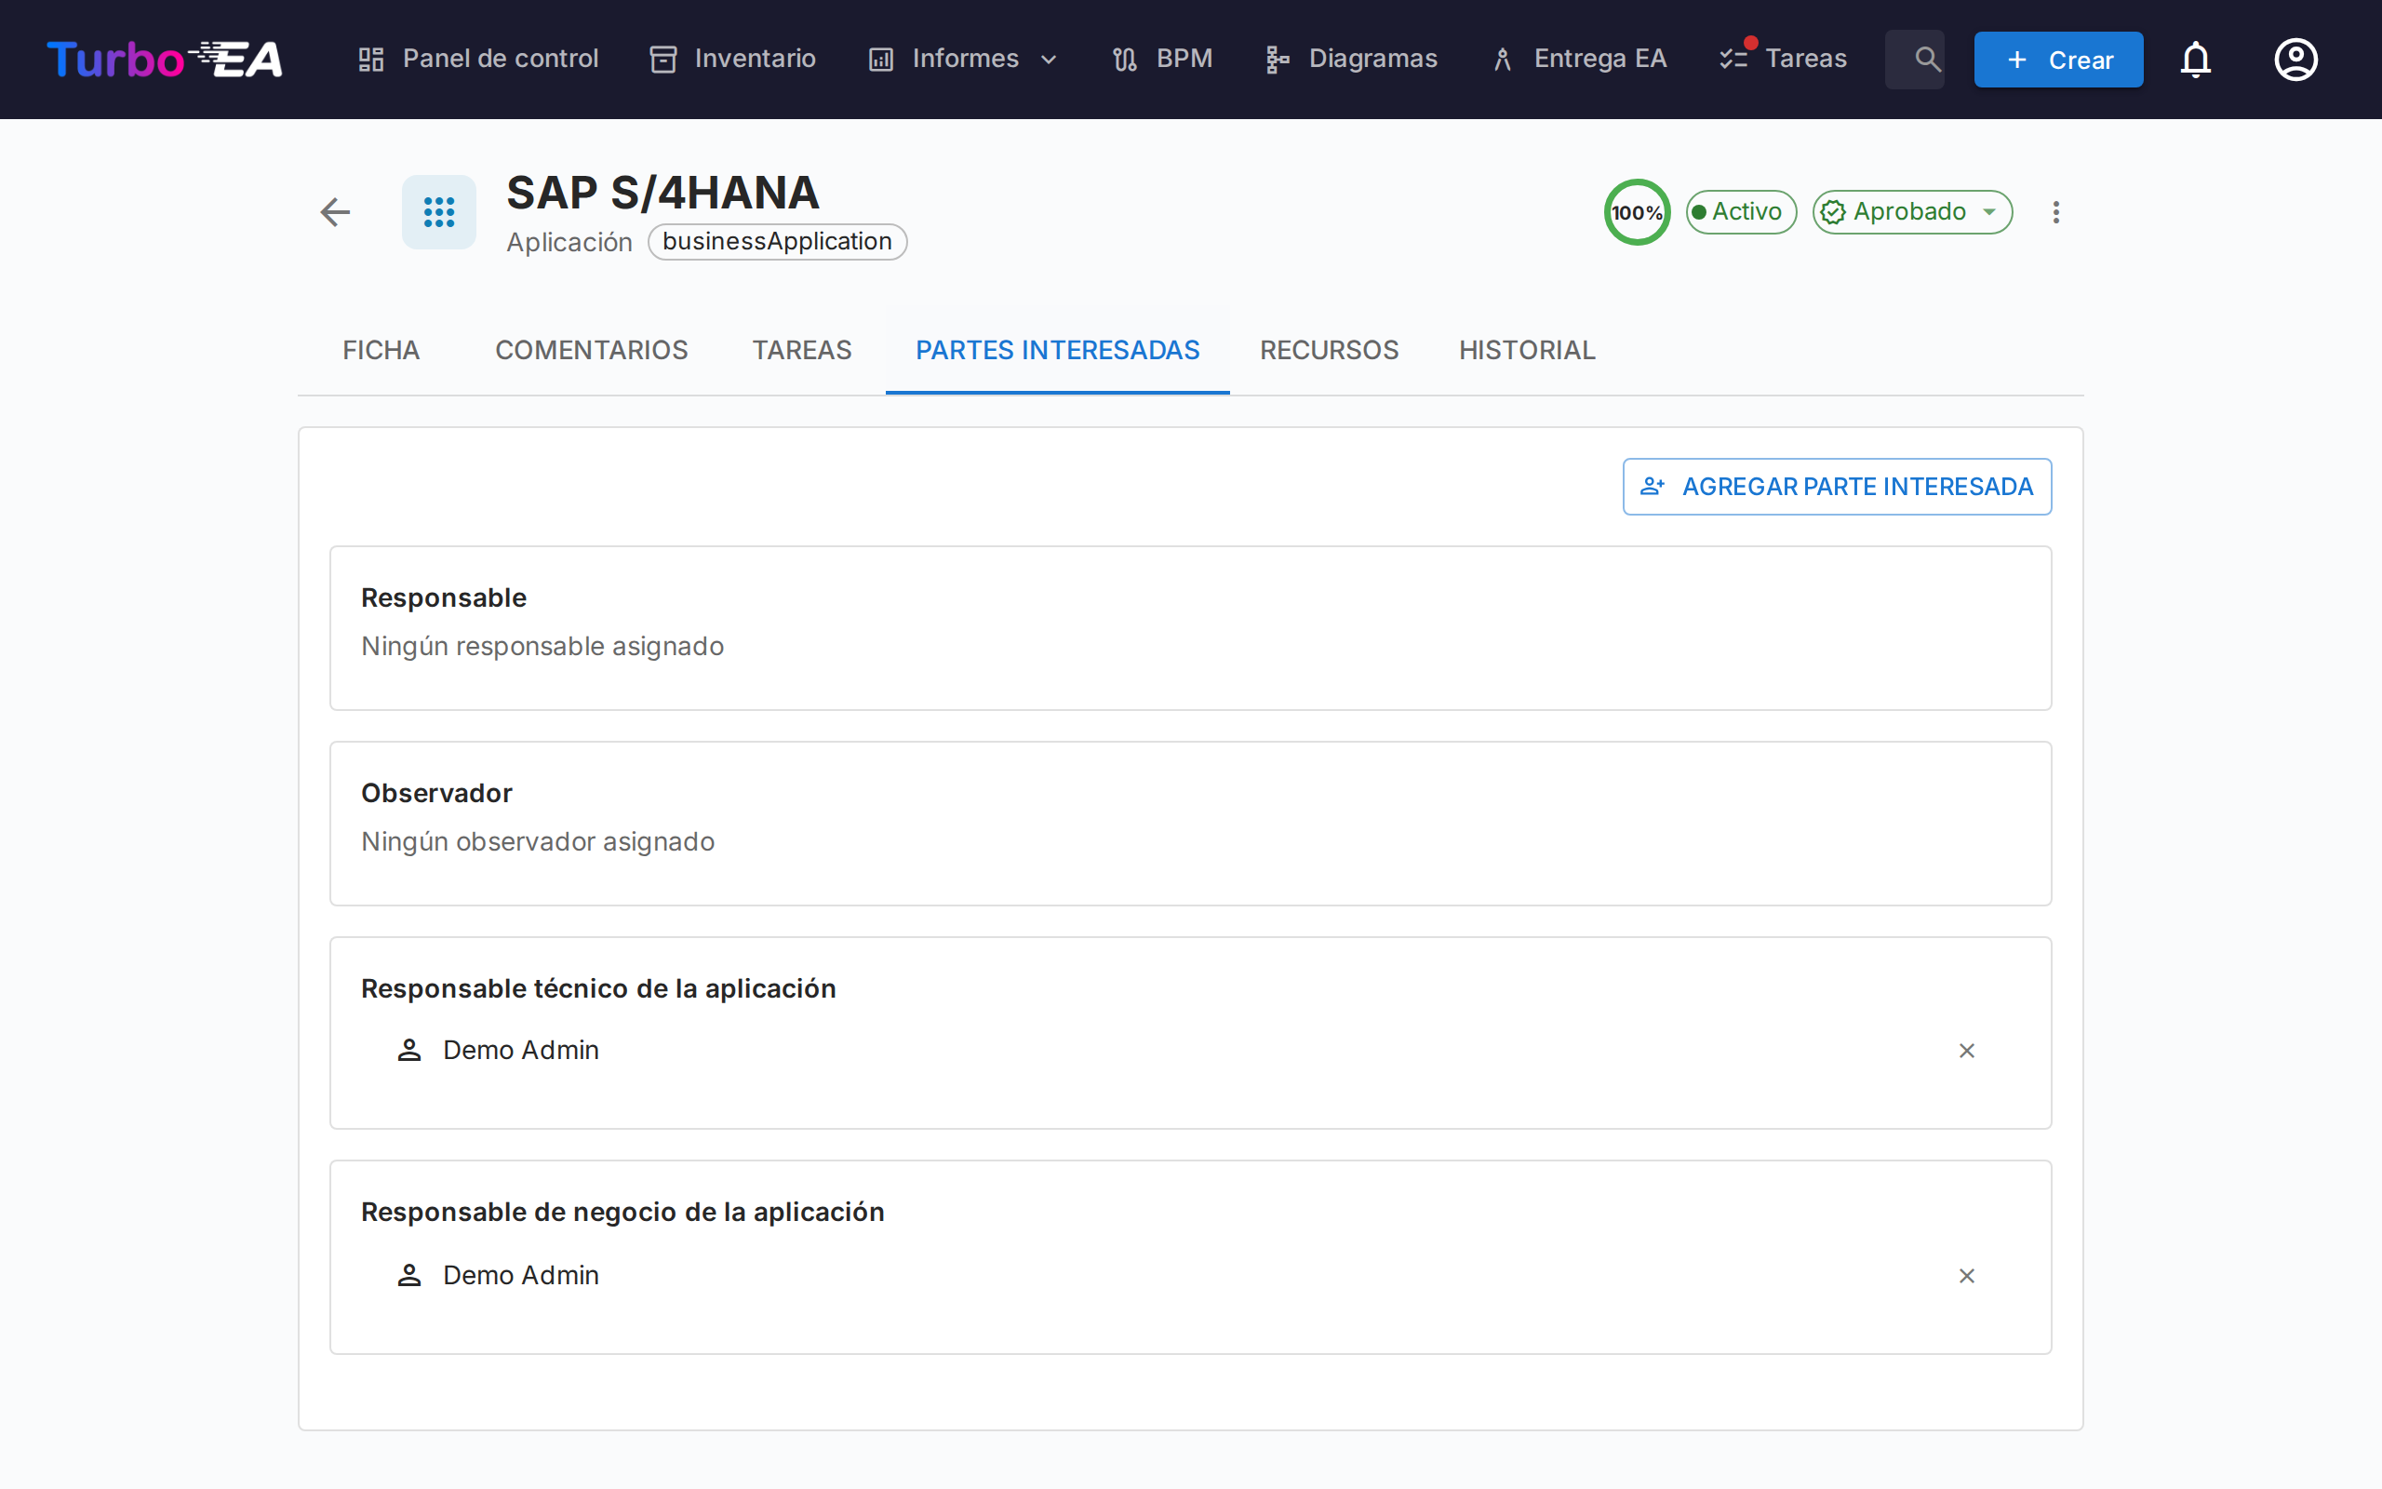2382x1489 pixels.
Task: Open the Entrega EA section
Action: tap(1578, 58)
